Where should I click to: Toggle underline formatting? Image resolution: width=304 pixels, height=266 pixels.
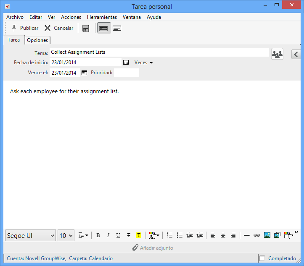pos(118,235)
